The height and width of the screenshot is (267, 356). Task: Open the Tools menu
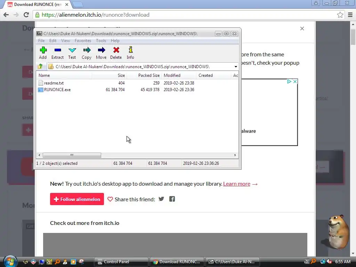coord(101,41)
